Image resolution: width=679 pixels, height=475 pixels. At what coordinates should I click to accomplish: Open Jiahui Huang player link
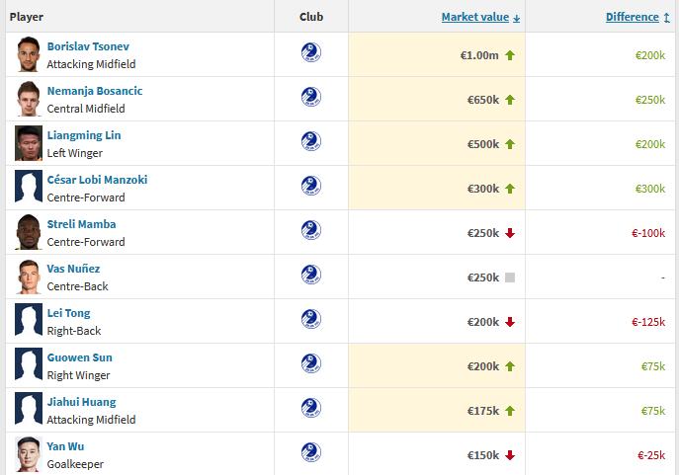81,402
